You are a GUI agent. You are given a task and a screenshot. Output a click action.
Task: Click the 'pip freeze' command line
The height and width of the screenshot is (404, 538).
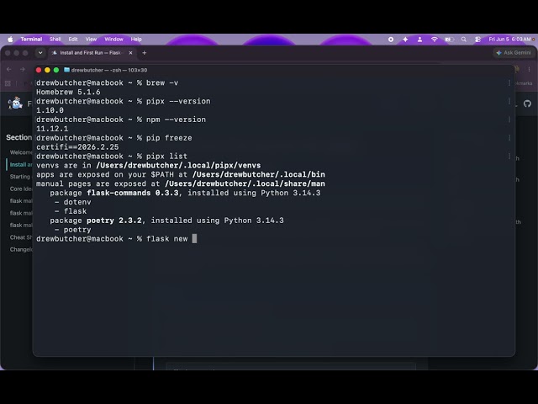(114, 138)
